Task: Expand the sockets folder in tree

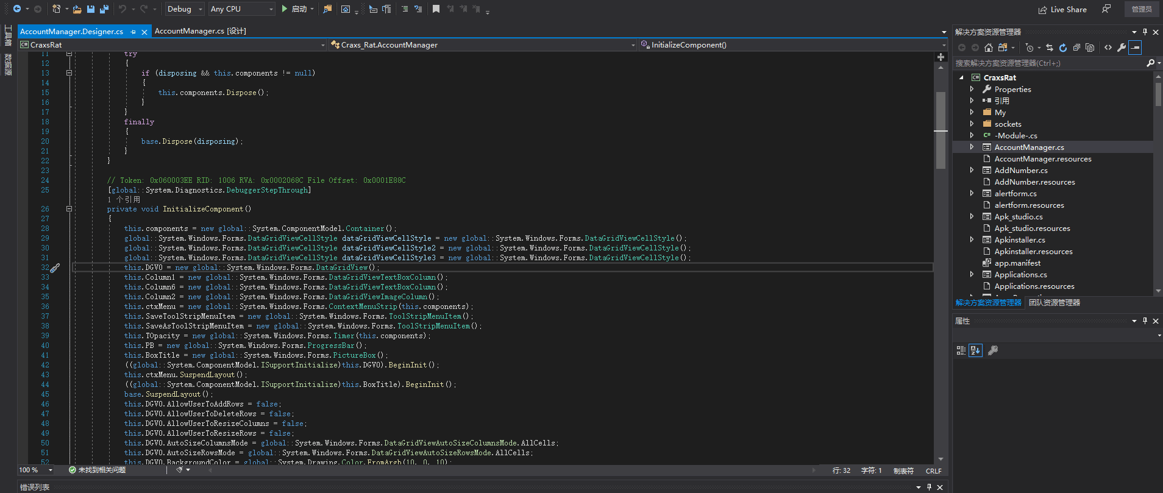Action: (x=972, y=124)
